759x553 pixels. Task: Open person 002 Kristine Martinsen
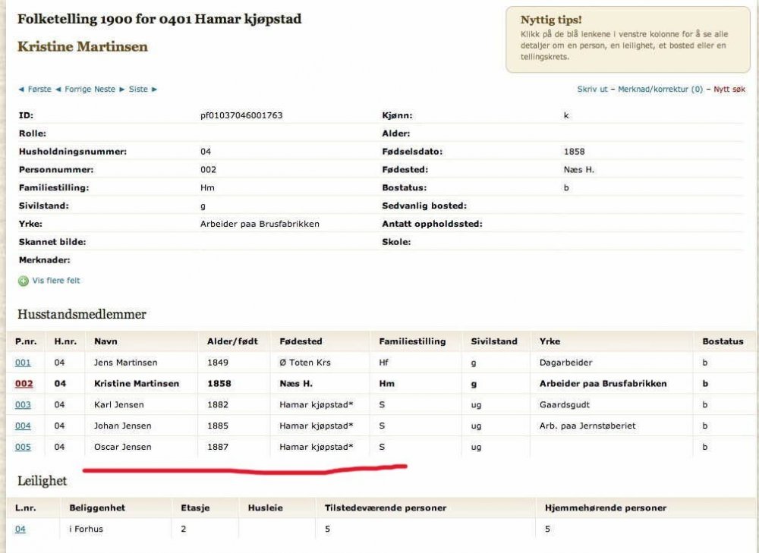[x=23, y=384]
